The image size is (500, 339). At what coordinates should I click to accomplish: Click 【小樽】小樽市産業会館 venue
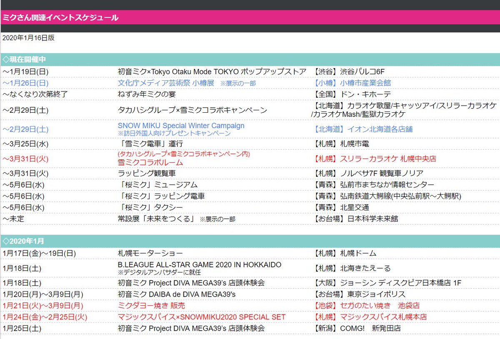point(351,83)
